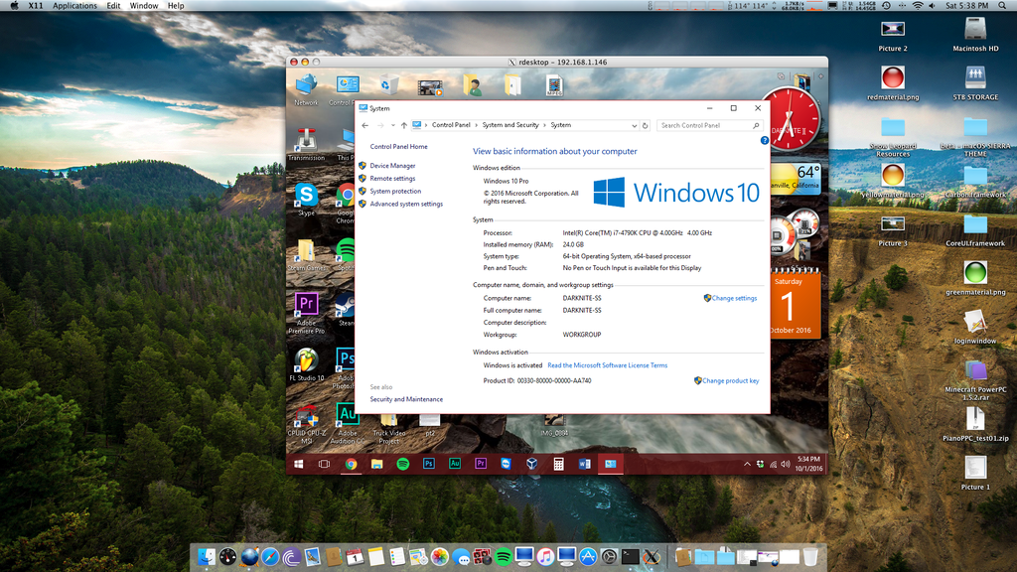Open Calculator from Windows taskbar
Image resolution: width=1017 pixels, height=572 pixels.
(558, 464)
